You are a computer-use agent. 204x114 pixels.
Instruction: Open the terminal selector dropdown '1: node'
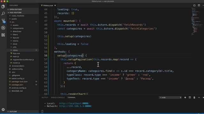(x=170, y=98)
